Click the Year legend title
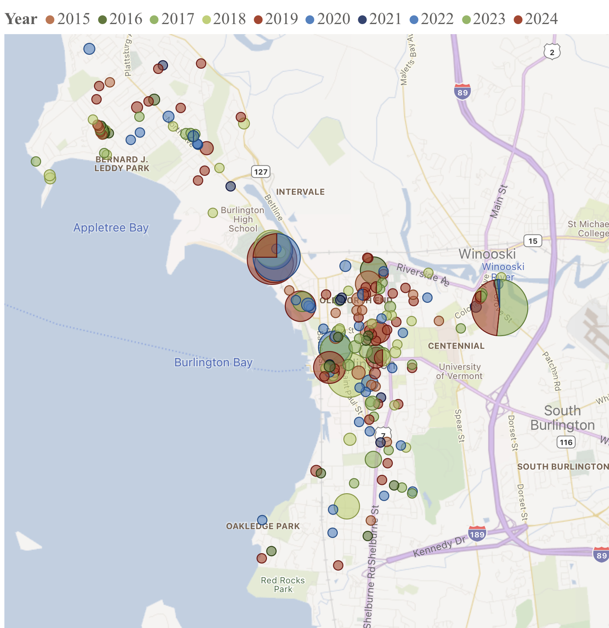 coord(21,19)
